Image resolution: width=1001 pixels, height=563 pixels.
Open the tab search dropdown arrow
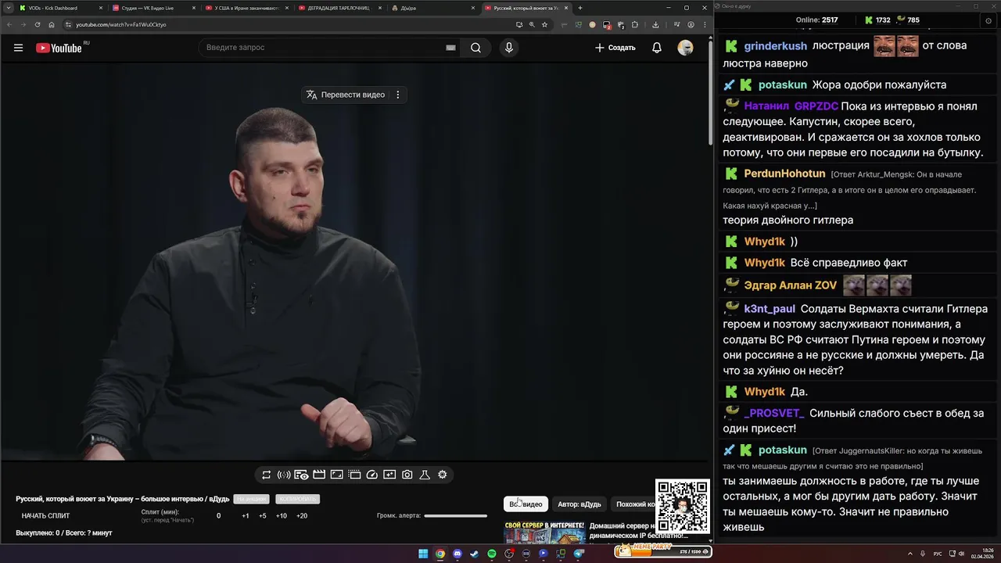pos(7,8)
